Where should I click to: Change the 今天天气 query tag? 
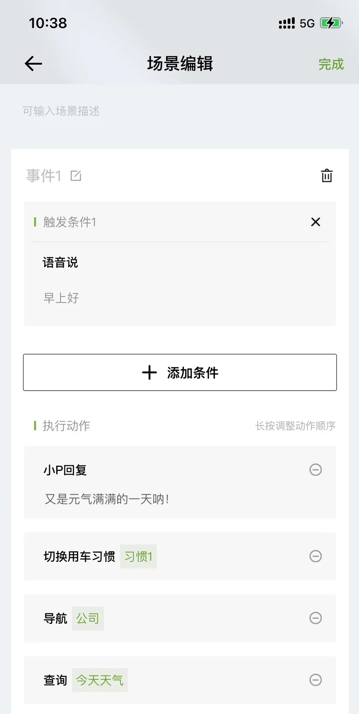coord(100,680)
